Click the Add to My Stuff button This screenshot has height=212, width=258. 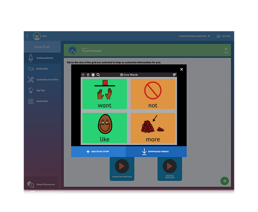tap(98, 151)
